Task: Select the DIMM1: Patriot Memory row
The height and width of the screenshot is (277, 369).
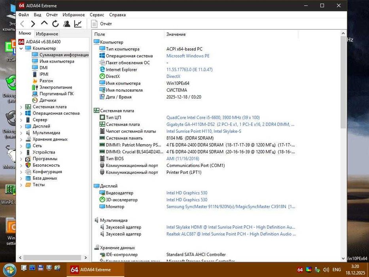Action: pos(197,145)
